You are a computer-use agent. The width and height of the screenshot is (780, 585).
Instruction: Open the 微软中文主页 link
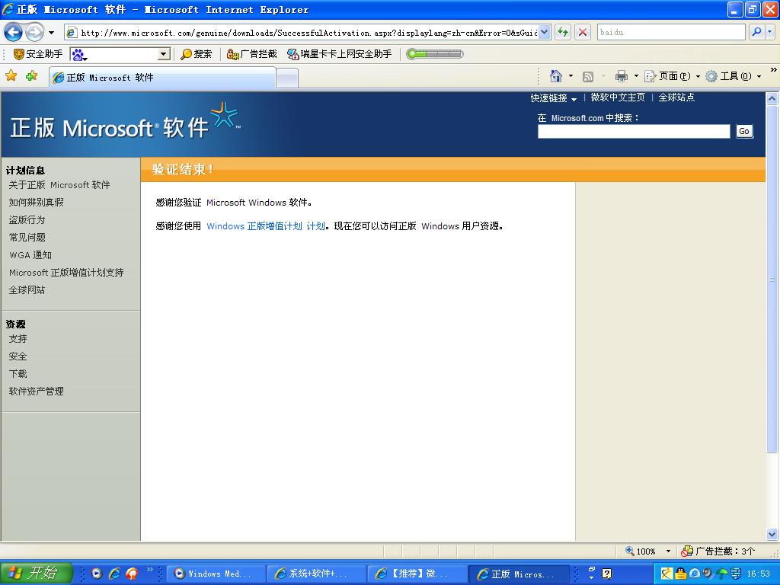(617, 97)
